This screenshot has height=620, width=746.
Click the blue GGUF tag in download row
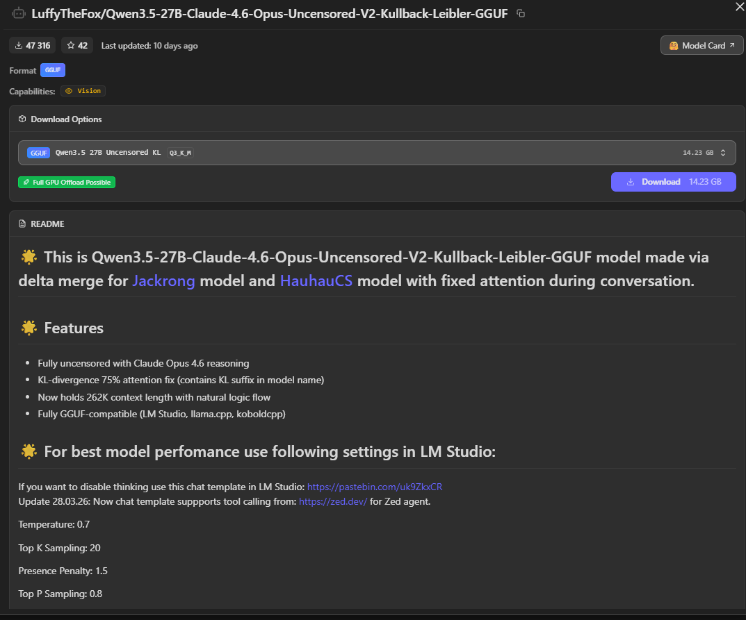coord(38,153)
